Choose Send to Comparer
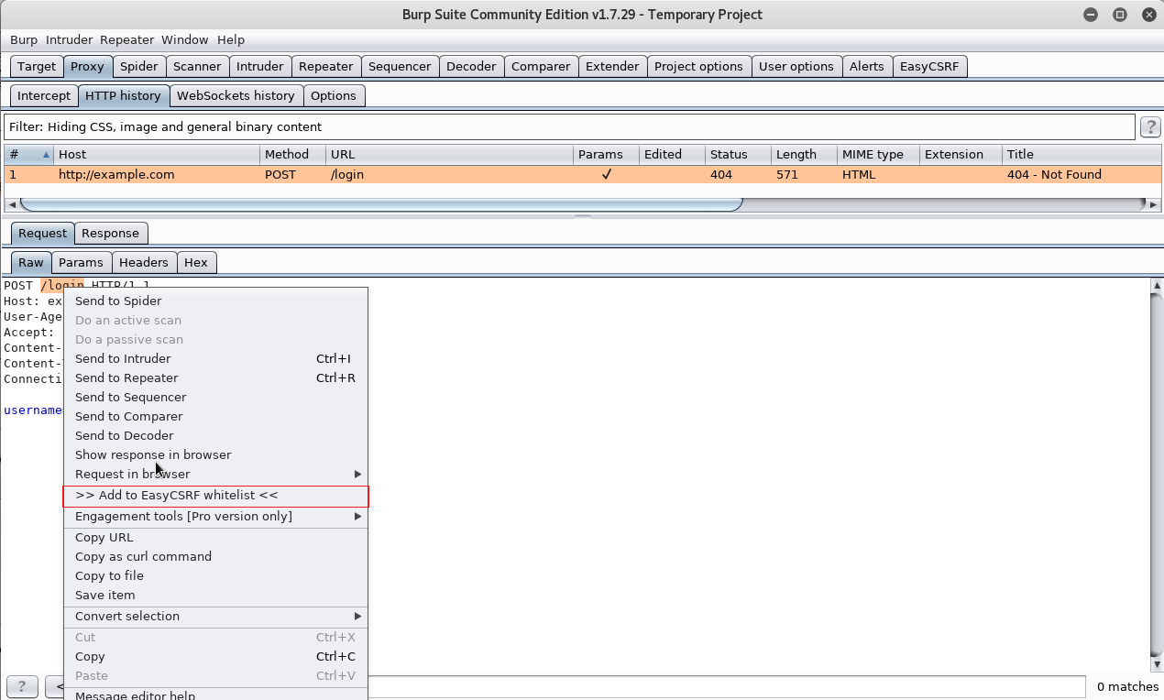 click(215, 416)
